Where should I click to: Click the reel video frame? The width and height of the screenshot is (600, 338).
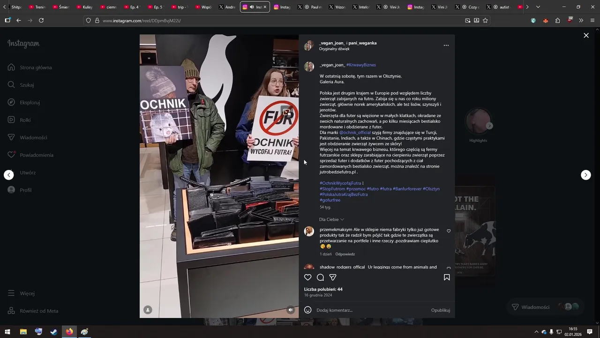(x=219, y=176)
